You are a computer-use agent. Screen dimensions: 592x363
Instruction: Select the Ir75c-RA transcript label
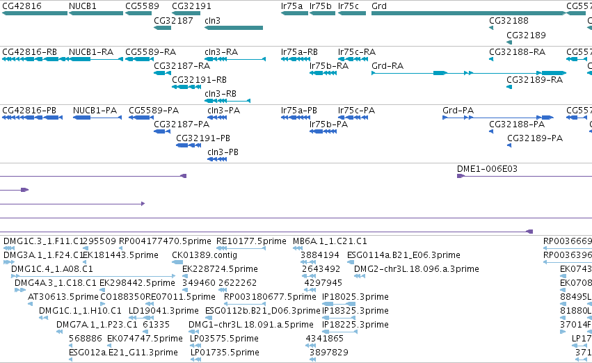(x=357, y=52)
